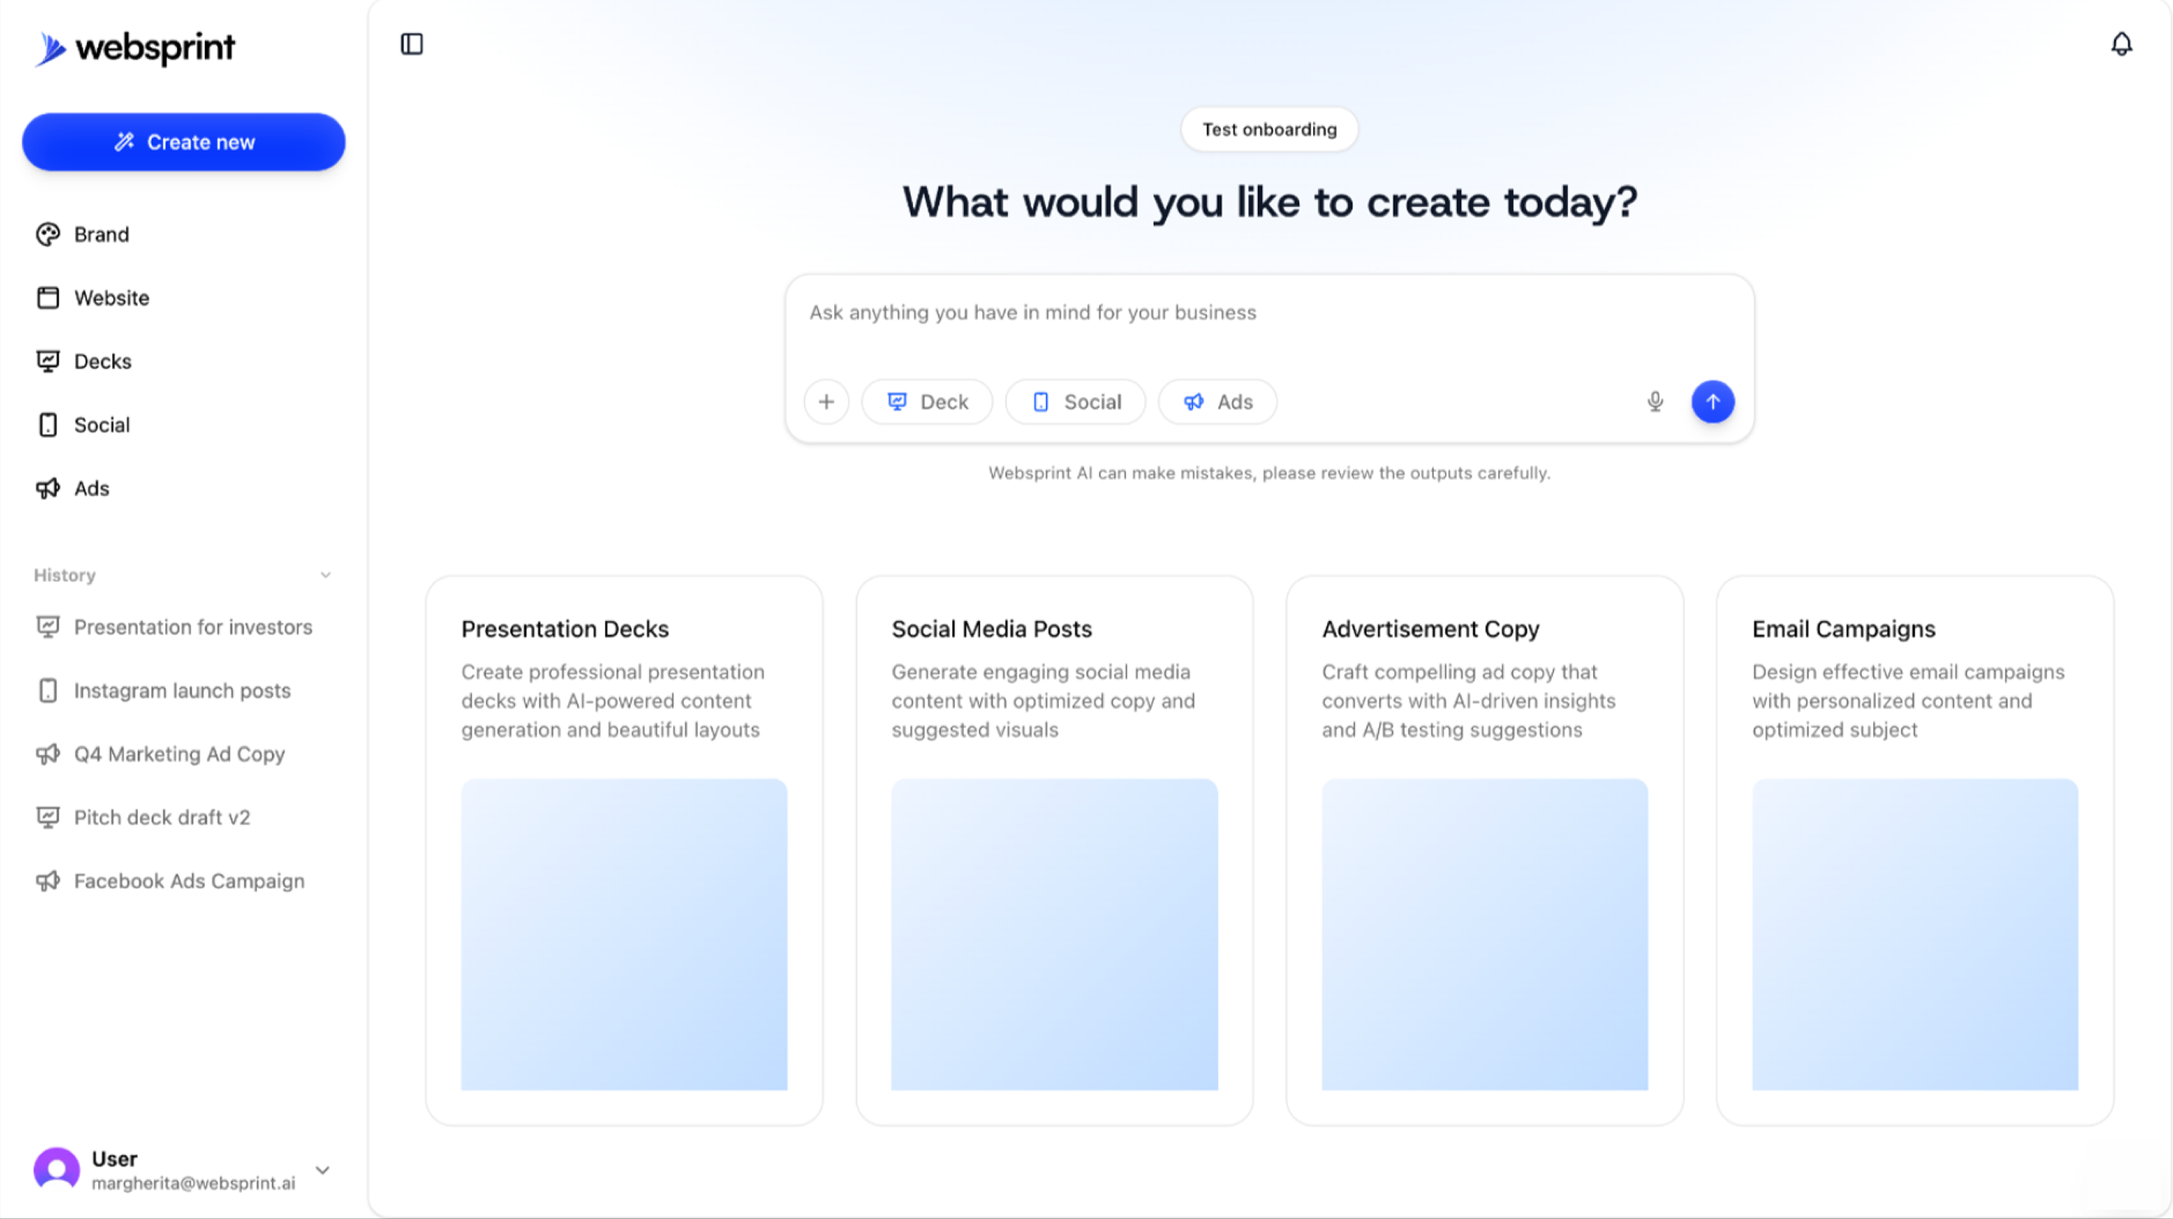Screen dimensions: 2173x1219
Task: Expand the user account menu
Action: tap(323, 1170)
